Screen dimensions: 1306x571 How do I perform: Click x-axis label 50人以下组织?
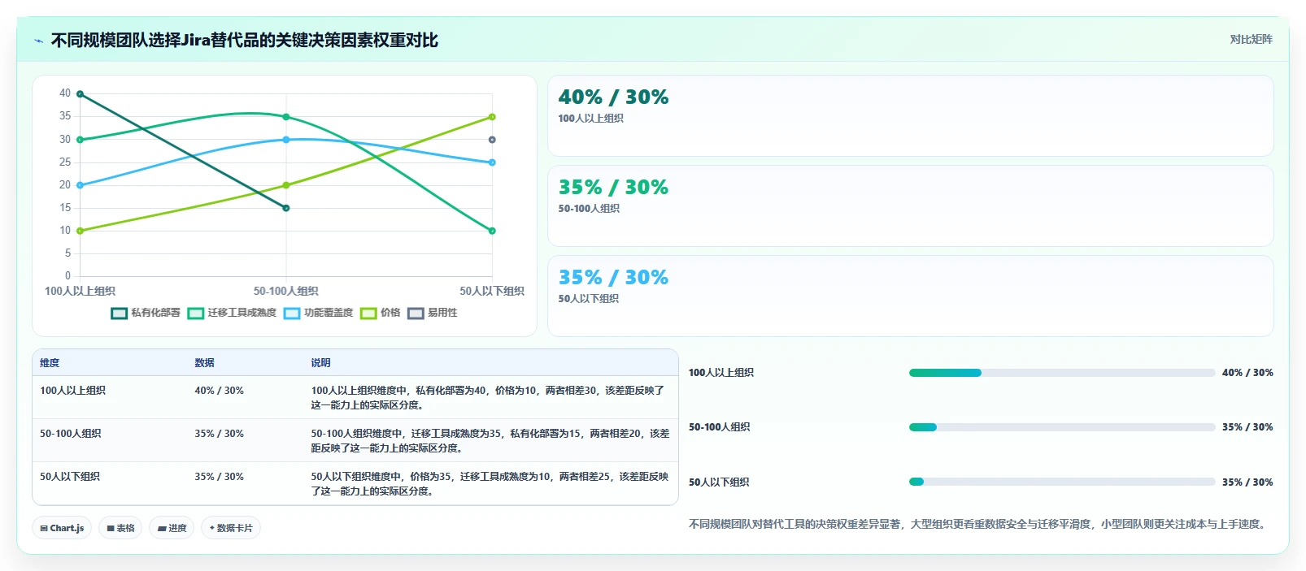[492, 291]
